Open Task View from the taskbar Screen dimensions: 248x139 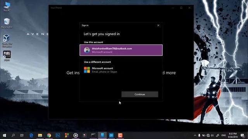tap(22, 136)
